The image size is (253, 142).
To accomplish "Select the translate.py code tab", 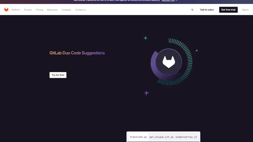I will pos(138,137).
